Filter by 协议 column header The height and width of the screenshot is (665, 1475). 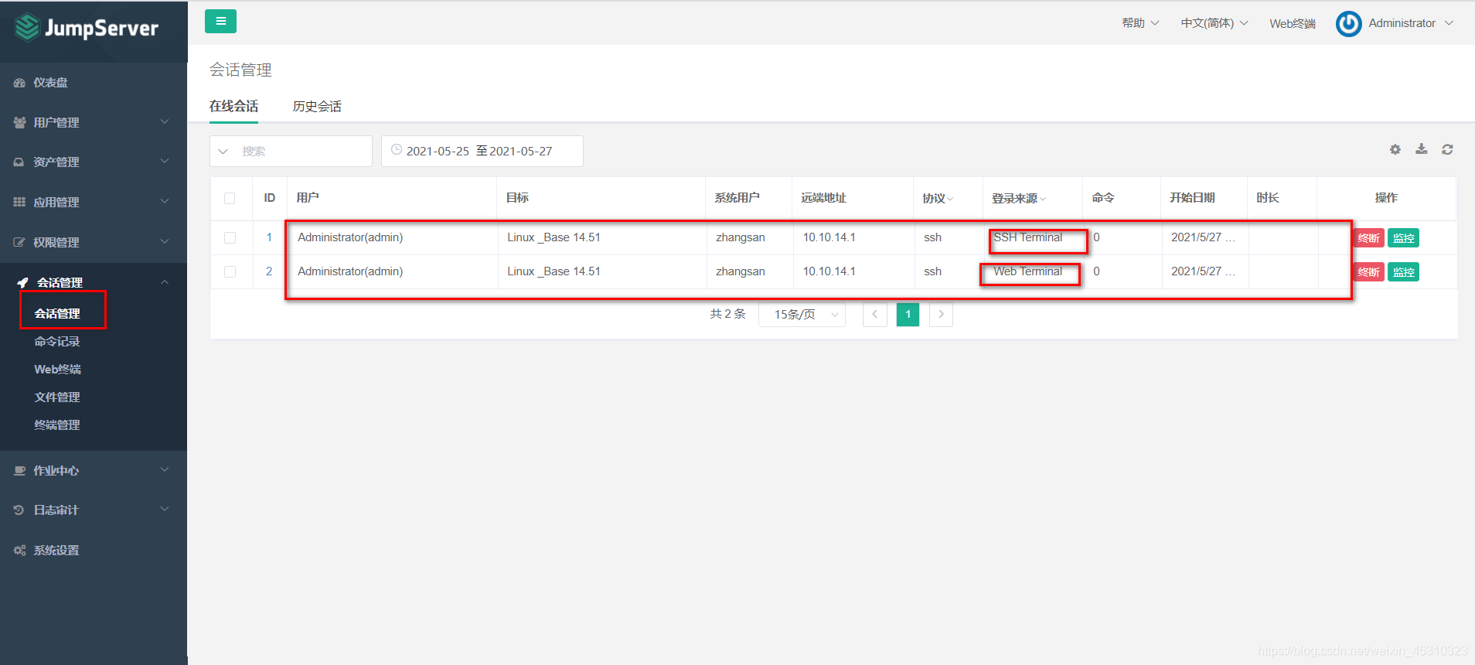tap(938, 198)
